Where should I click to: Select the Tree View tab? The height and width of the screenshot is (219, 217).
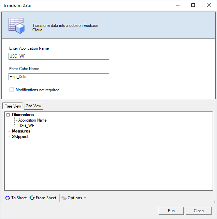pos(13,106)
